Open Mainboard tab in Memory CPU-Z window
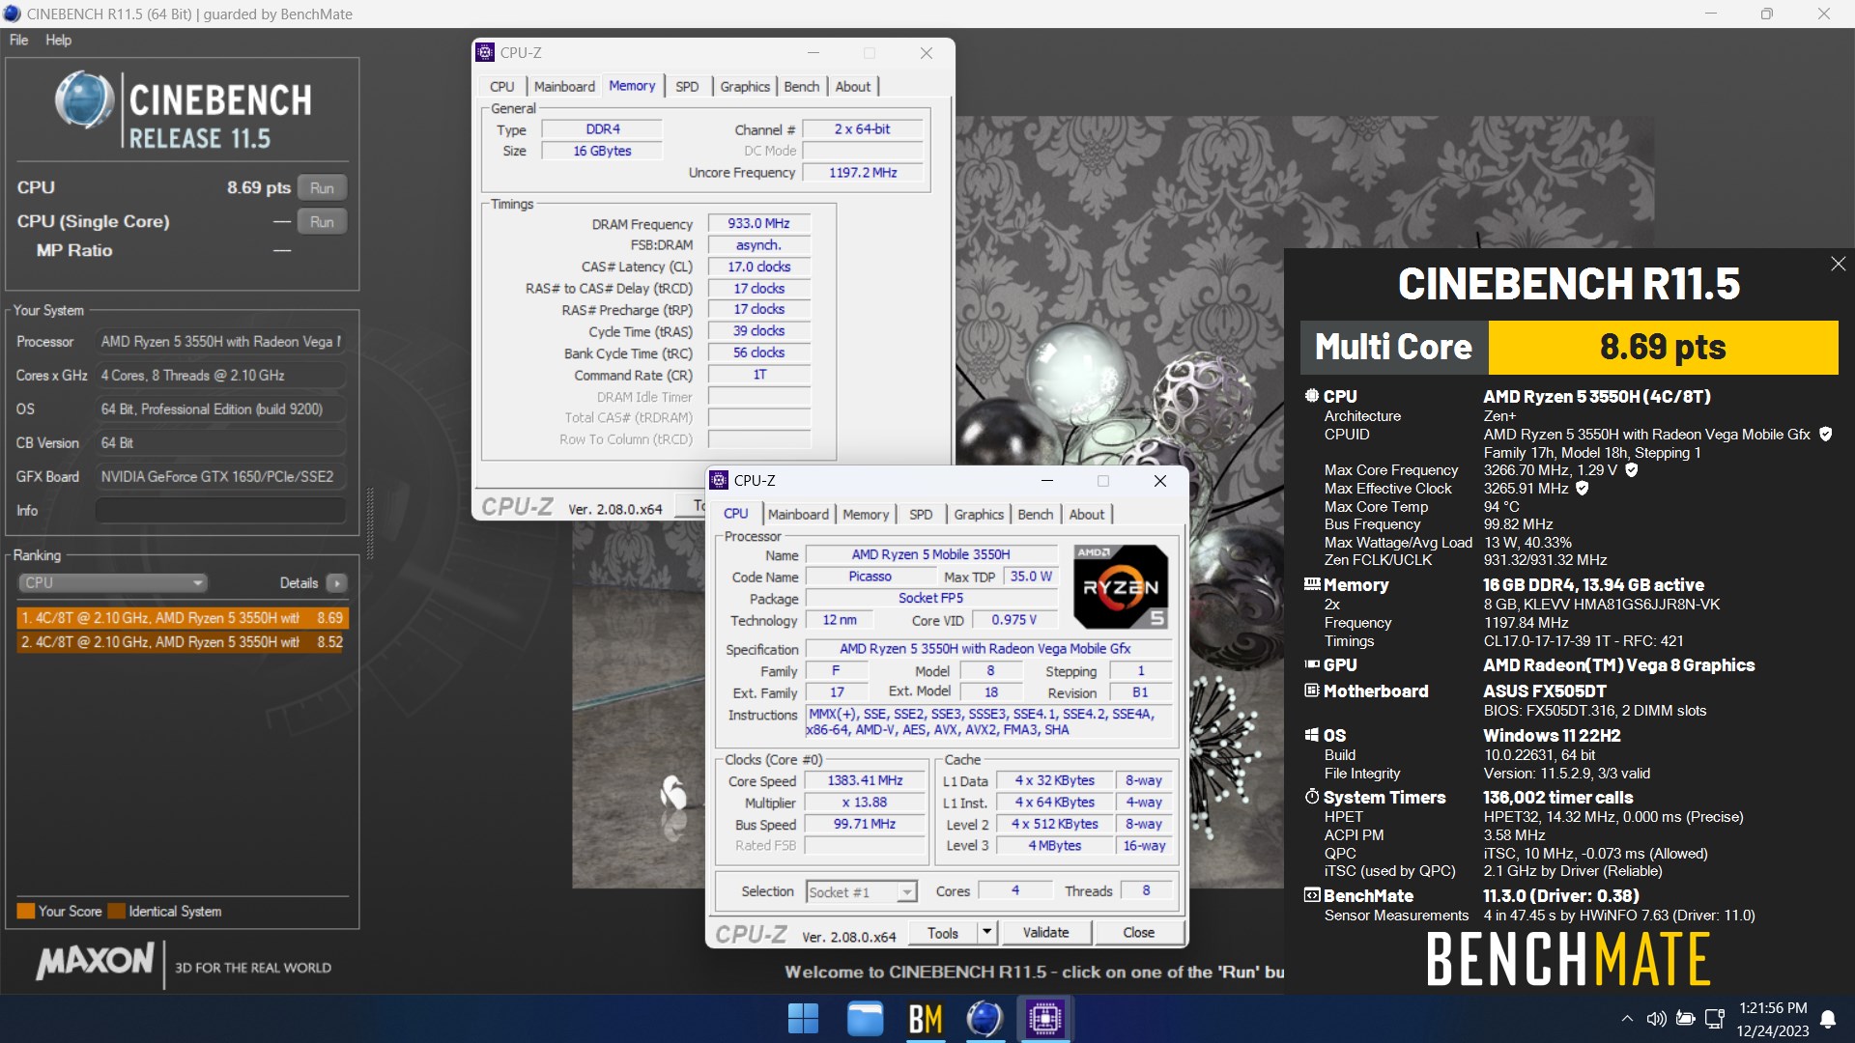The height and width of the screenshot is (1043, 1855). (x=564, y=87)
